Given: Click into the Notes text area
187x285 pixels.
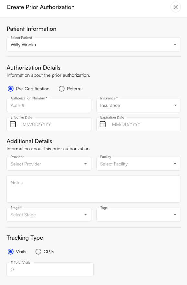Looking at the screenshot, I should click(x=94, y=189).
